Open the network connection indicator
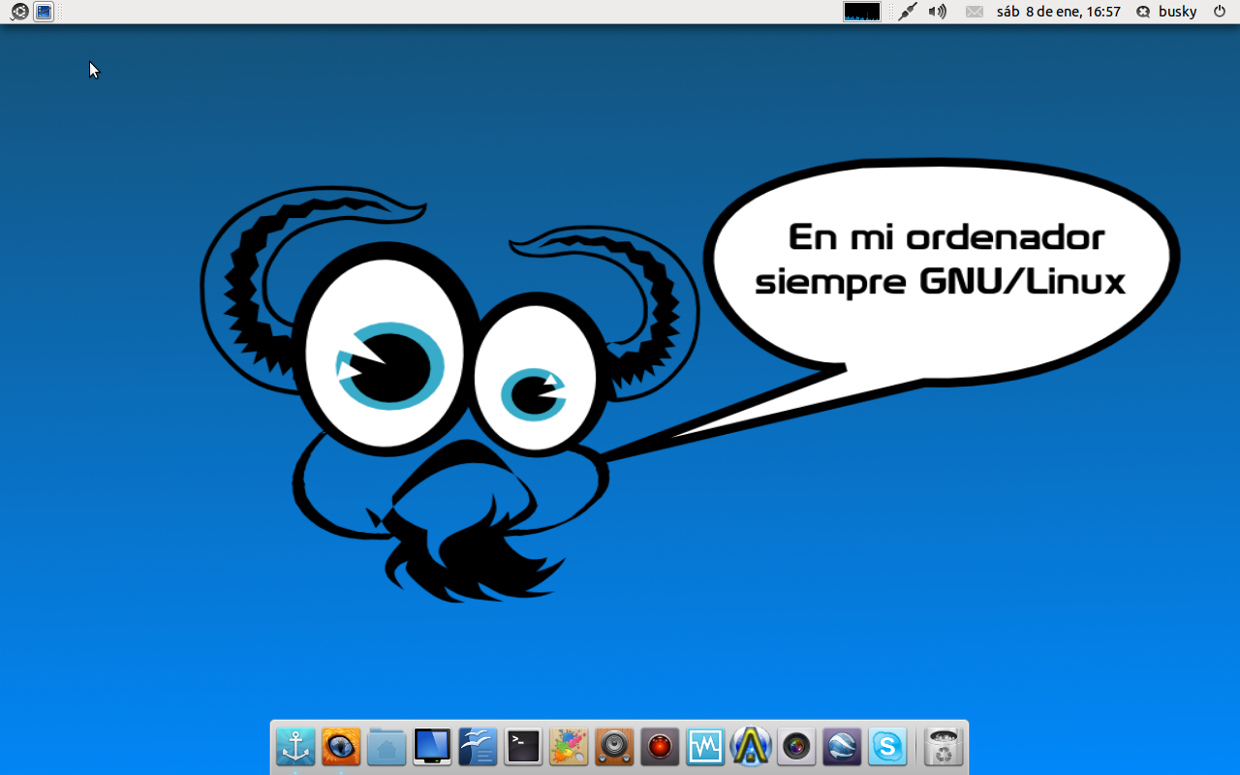The width and height of the screenshot is (1240, 775). (x=907, y=12)
